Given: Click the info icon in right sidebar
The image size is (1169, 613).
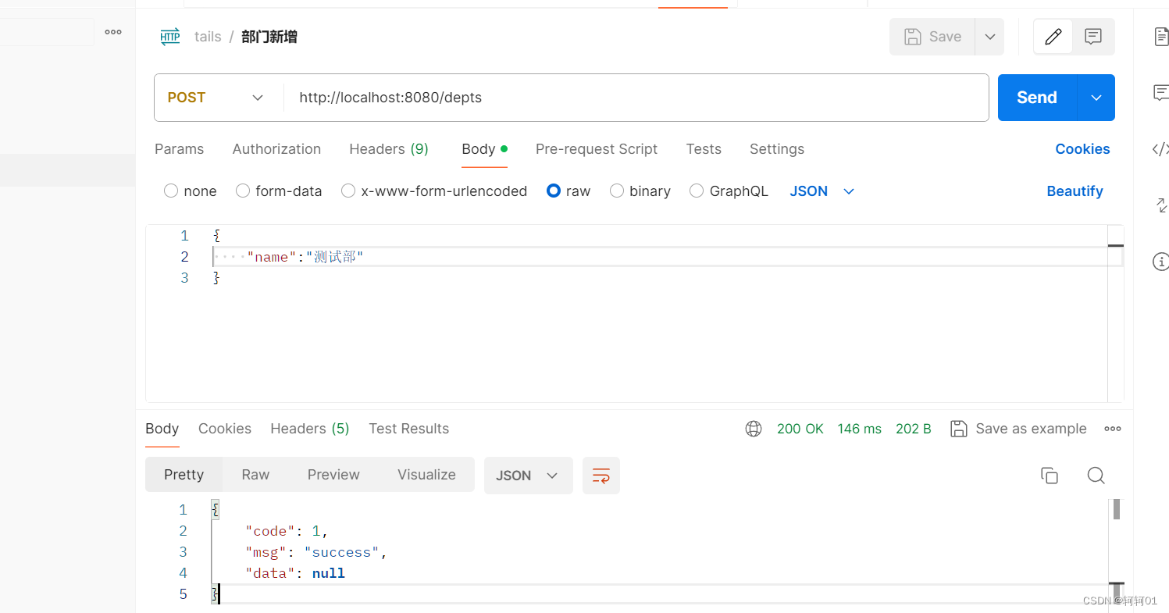Looking at the screenshot, I should pos(1161,262).
